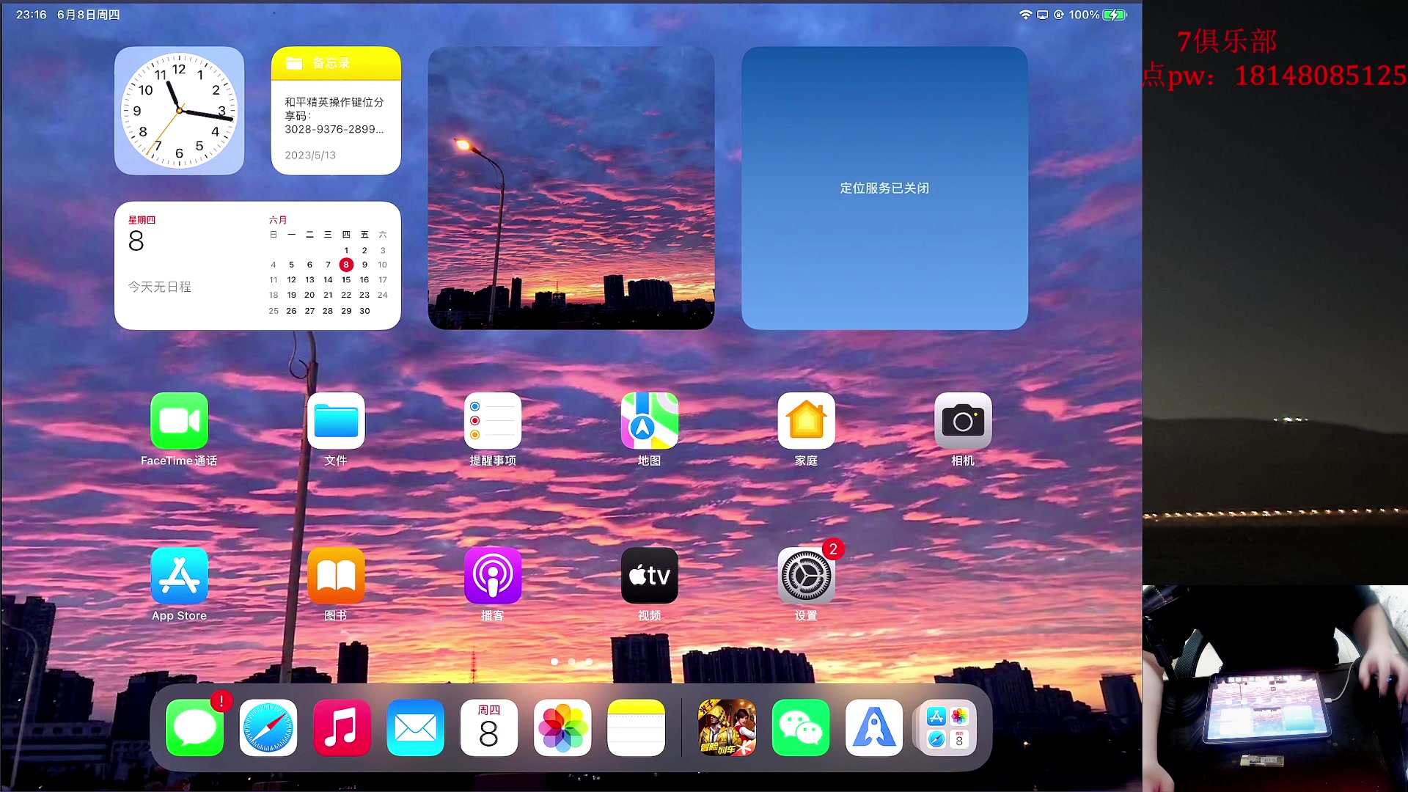Open the 邮件 Mail app from the dock
This screenshot has width=1408, height=792.
(415, 727)
